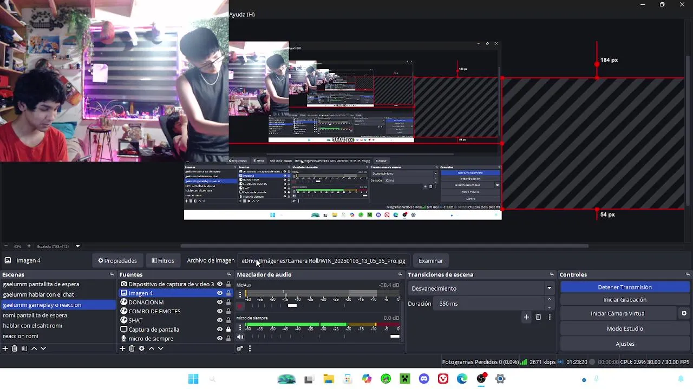693x389 pixels.
Task: Open virtual camera settings gear
Action: pos(684,313)
